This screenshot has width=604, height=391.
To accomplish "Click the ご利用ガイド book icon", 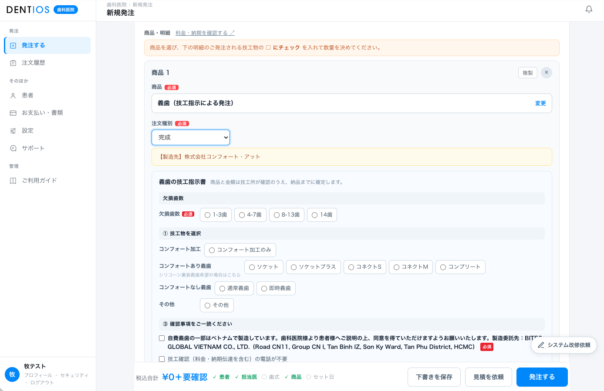I will [x=13, y=180].
